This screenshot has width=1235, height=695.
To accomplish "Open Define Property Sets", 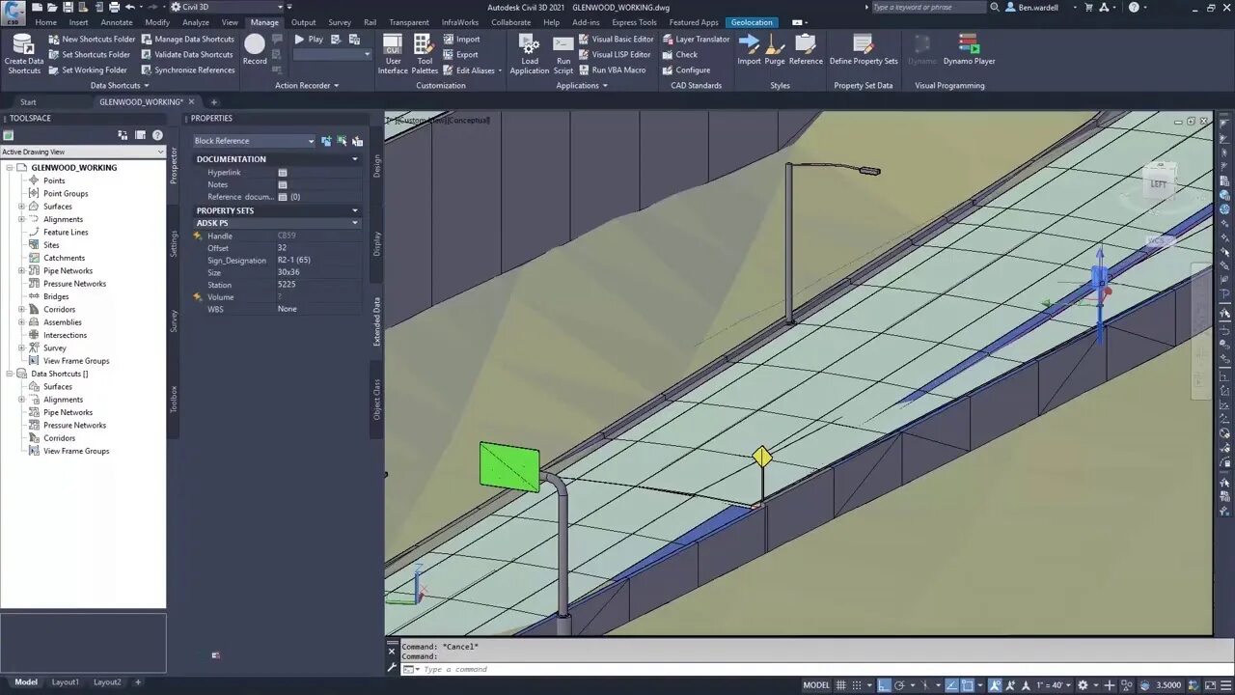I will [x=864, y=49].
